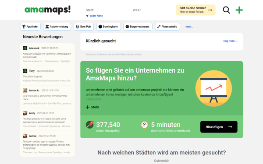Click timestamp 2023.07.28 20:15
This screenshot has width=263, height=164.
tap(50, 48)
